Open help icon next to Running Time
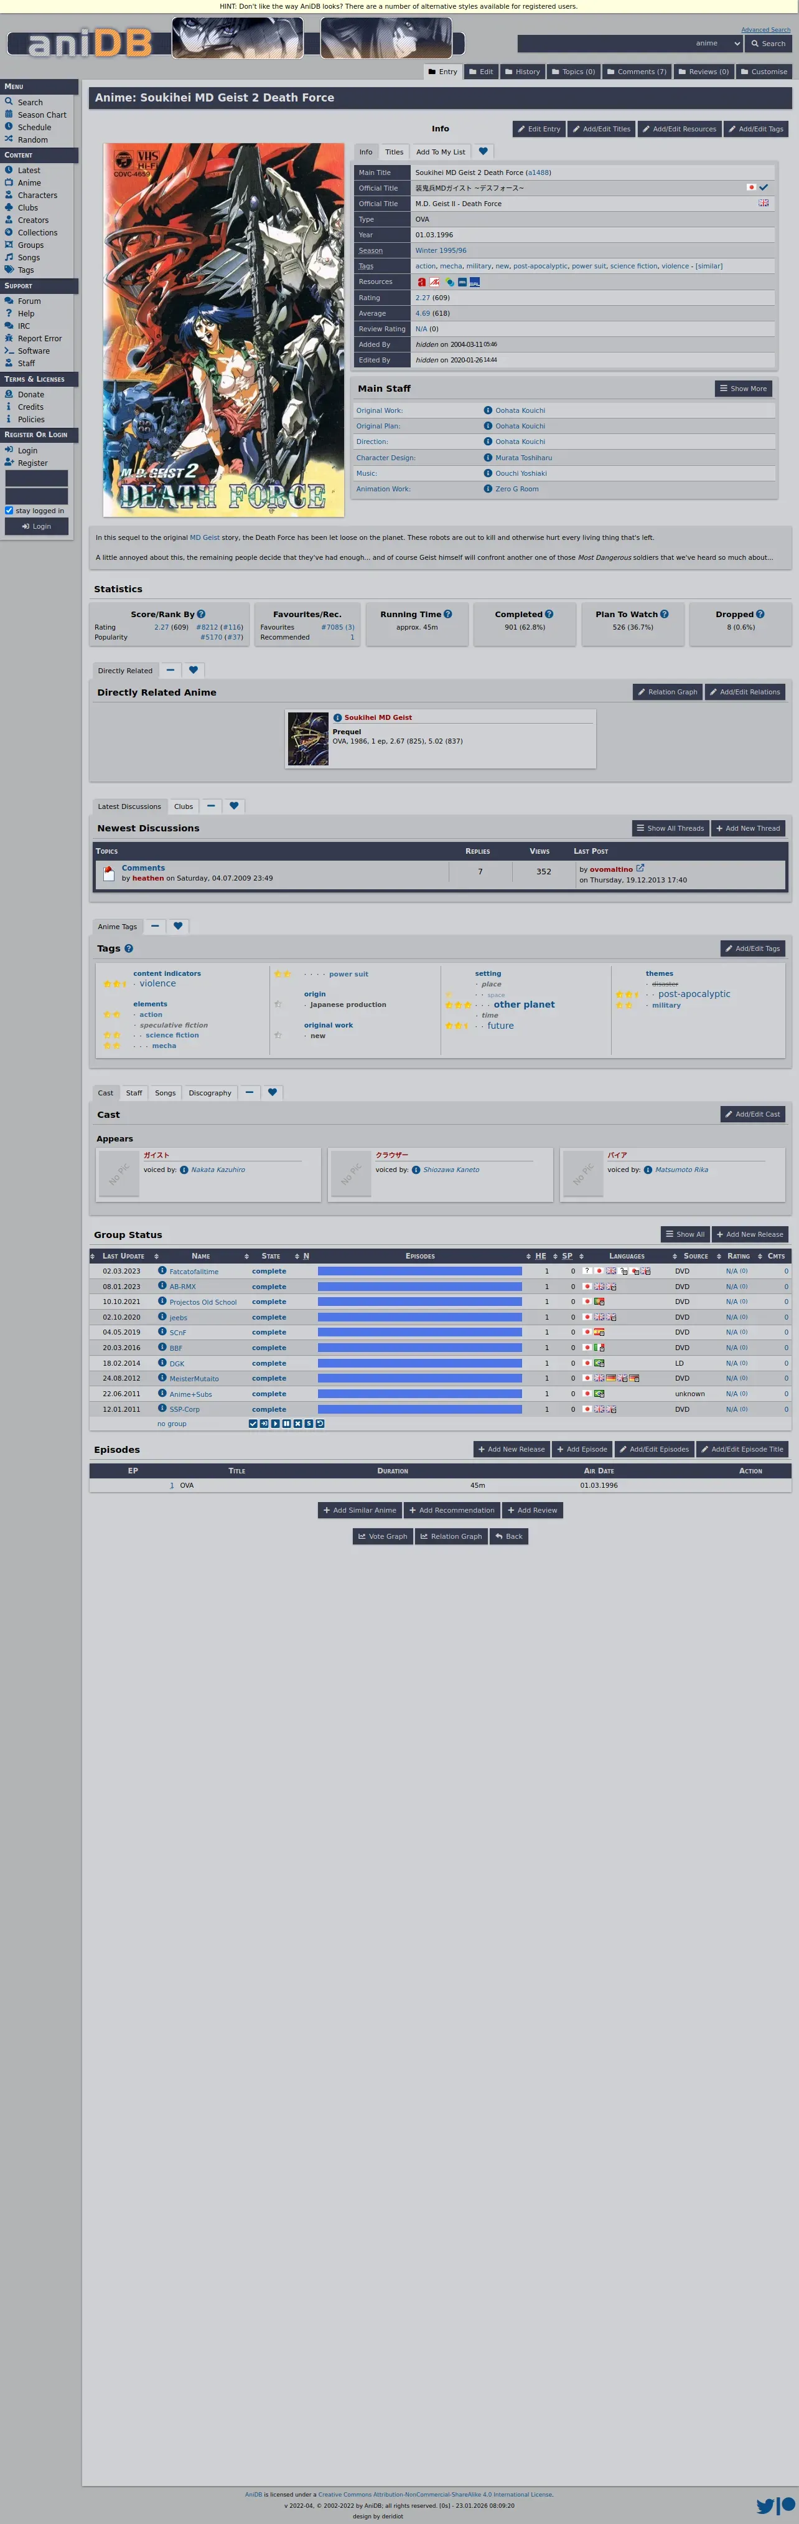 447,615
